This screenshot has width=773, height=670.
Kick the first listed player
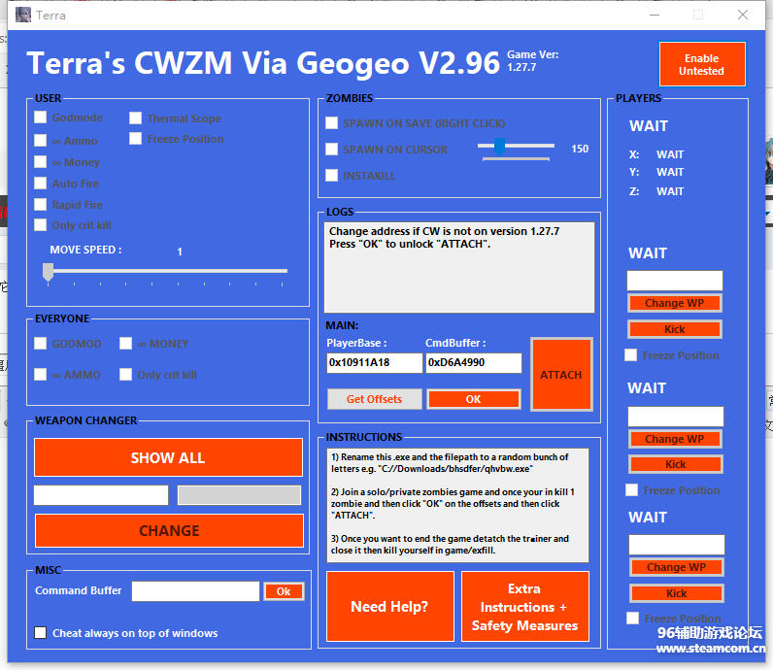pos(675,329)
